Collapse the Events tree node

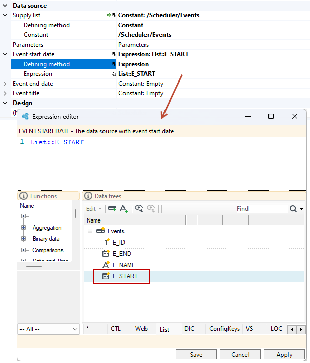coord(90,231)
